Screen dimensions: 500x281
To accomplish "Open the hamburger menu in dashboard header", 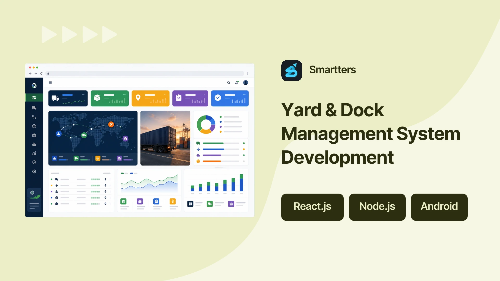I will point(50,83).
